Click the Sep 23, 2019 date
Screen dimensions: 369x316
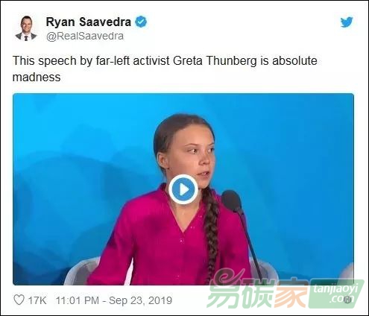click(140, 300)
